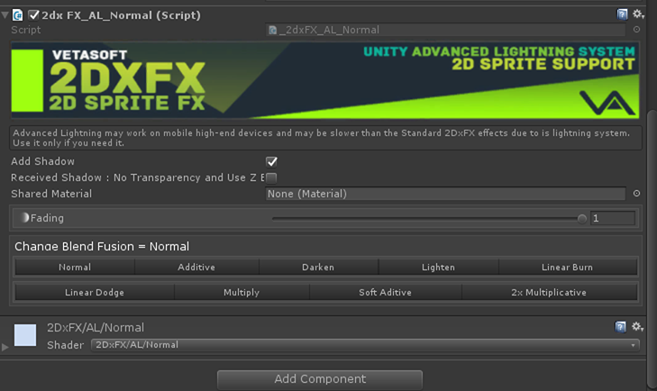Disable the 2dx FX_AL_Normal script component checkbox
This screenshot has width=657, height=391.
(33, 15)
